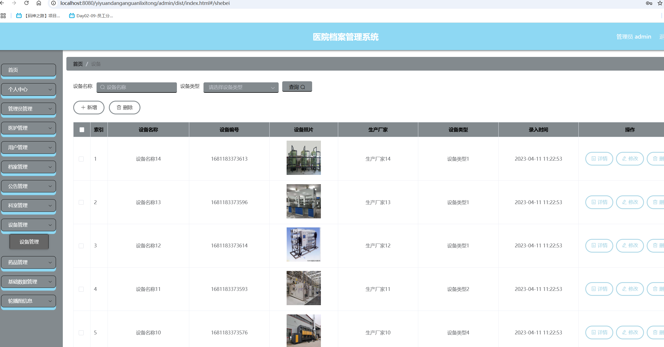Image resolution: width=664 pixels, height=347 pixels.
Task: Expand the 档案管理 sidebar menu
Action: tap(29, 167)
